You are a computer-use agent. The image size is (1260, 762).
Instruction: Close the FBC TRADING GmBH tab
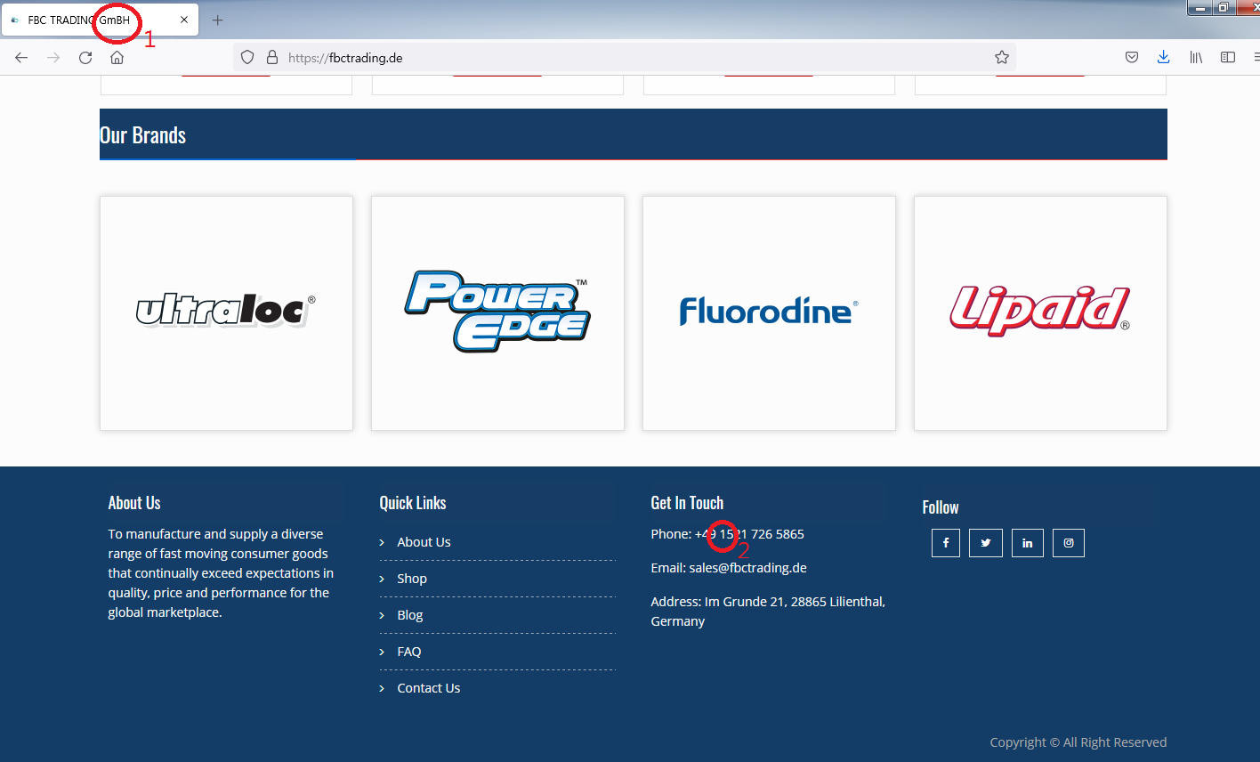184,20
